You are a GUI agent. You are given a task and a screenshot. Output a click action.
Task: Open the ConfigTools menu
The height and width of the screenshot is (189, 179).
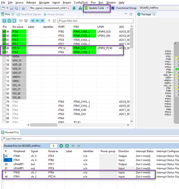coord(81,3)
